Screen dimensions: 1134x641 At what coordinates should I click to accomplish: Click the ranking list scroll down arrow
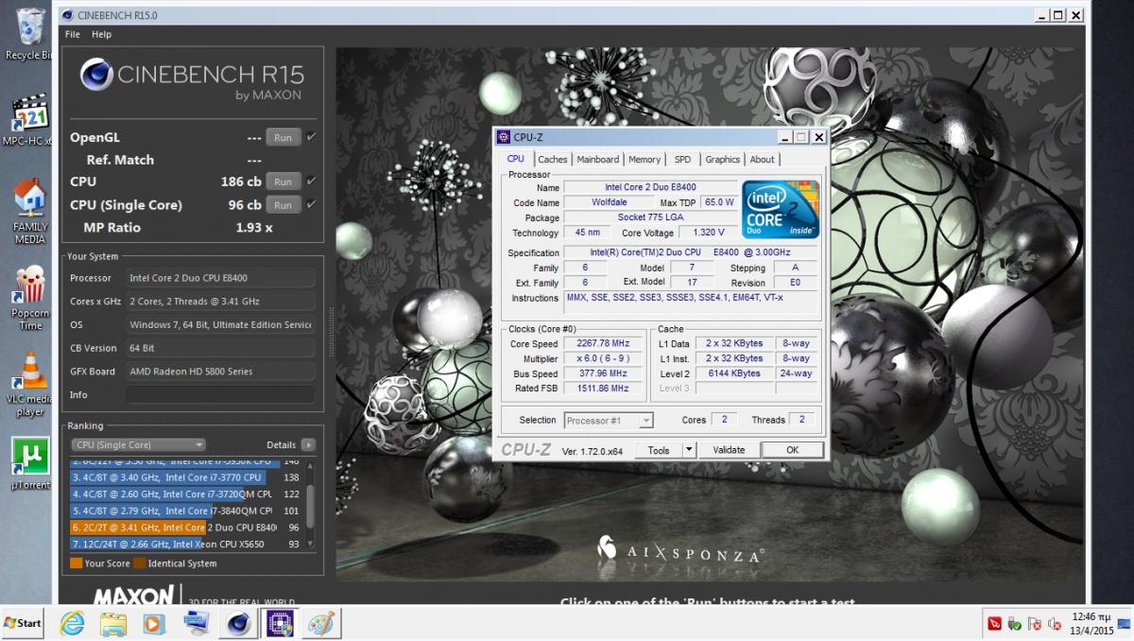[x=311, y=546]
